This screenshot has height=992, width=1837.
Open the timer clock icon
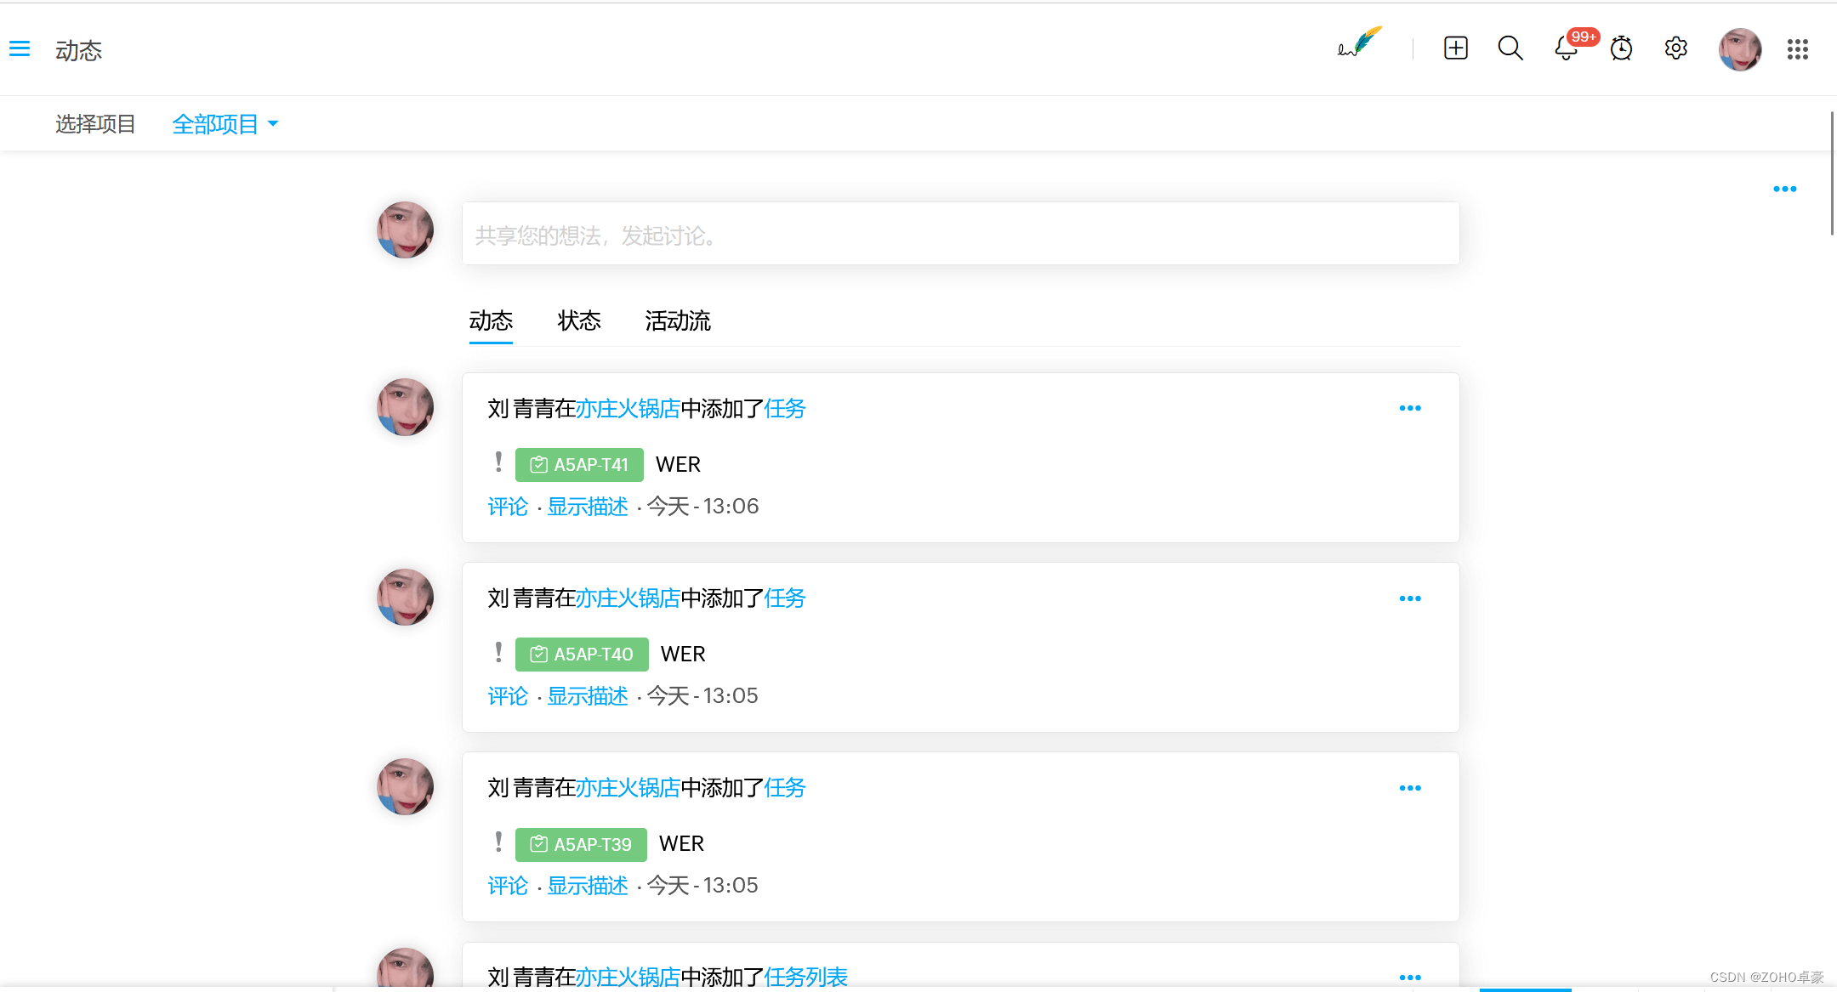click(1622, 48)
